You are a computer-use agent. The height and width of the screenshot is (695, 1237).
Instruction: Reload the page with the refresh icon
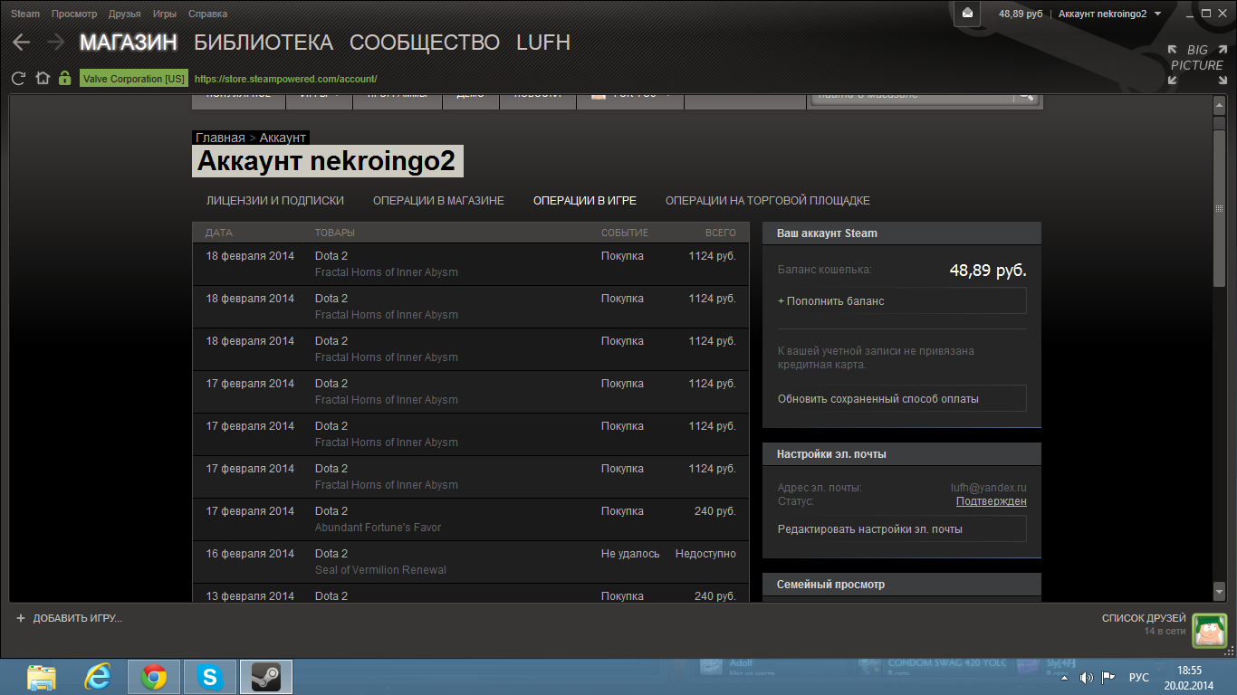18,79
